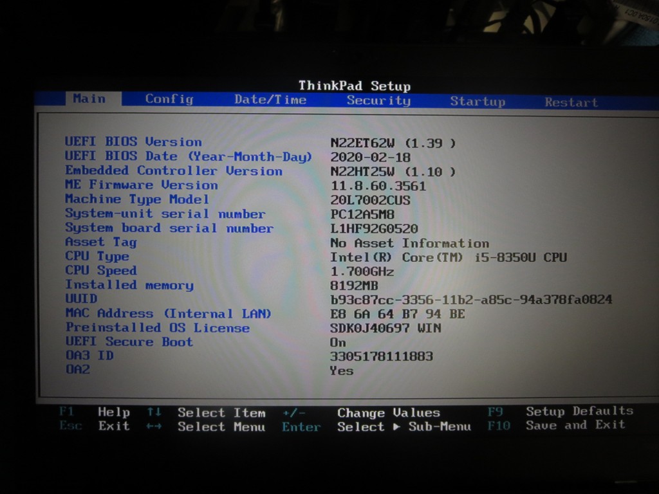Click the OA2 label
The height and width of the screenshot is (494, 659).
coord(78,369)
